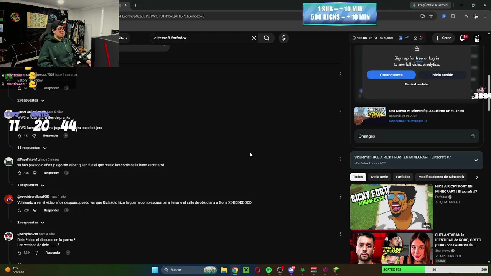This screenshot has width=491, height=276.
Task: Expand the 11 respuestas thread
Action: tap(32, 148)
